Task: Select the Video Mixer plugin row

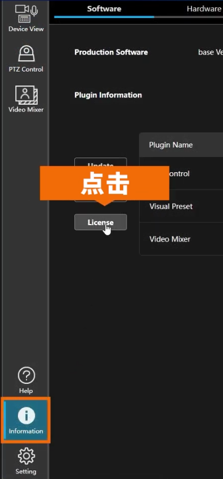Action: [181, 239]
